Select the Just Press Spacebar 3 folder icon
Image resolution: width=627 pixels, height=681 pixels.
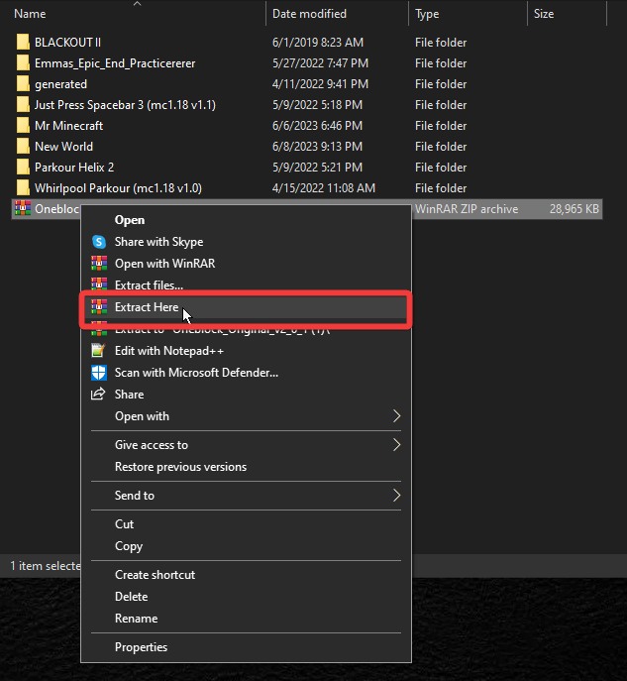pos(23,105)
